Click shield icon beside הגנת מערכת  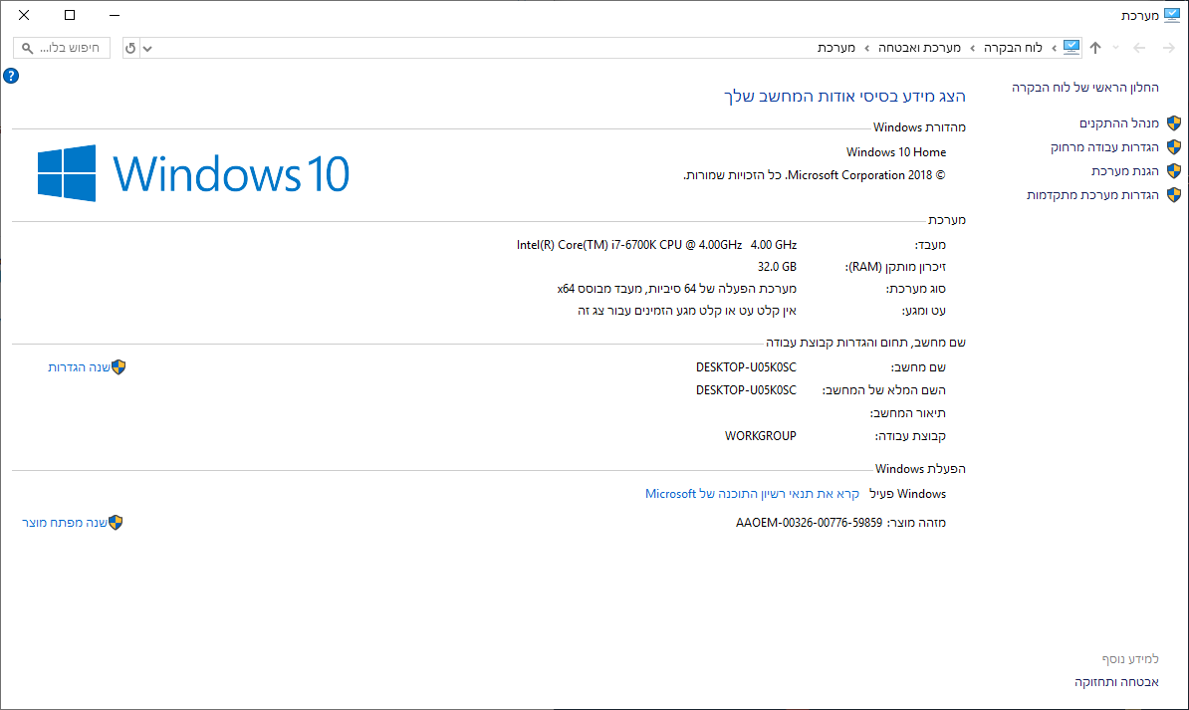1174,170
